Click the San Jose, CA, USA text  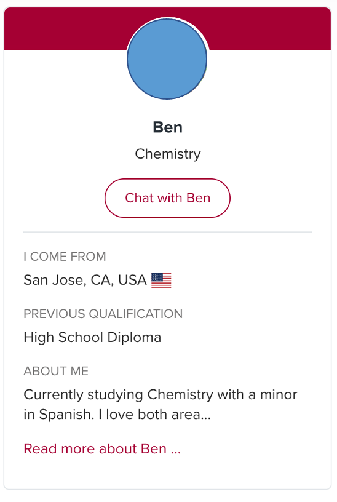coord(85,280)
